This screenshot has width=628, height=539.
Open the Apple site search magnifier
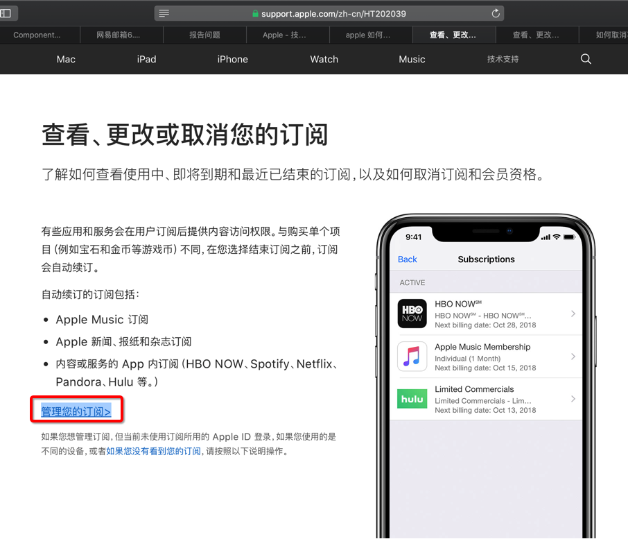[586, 59]
